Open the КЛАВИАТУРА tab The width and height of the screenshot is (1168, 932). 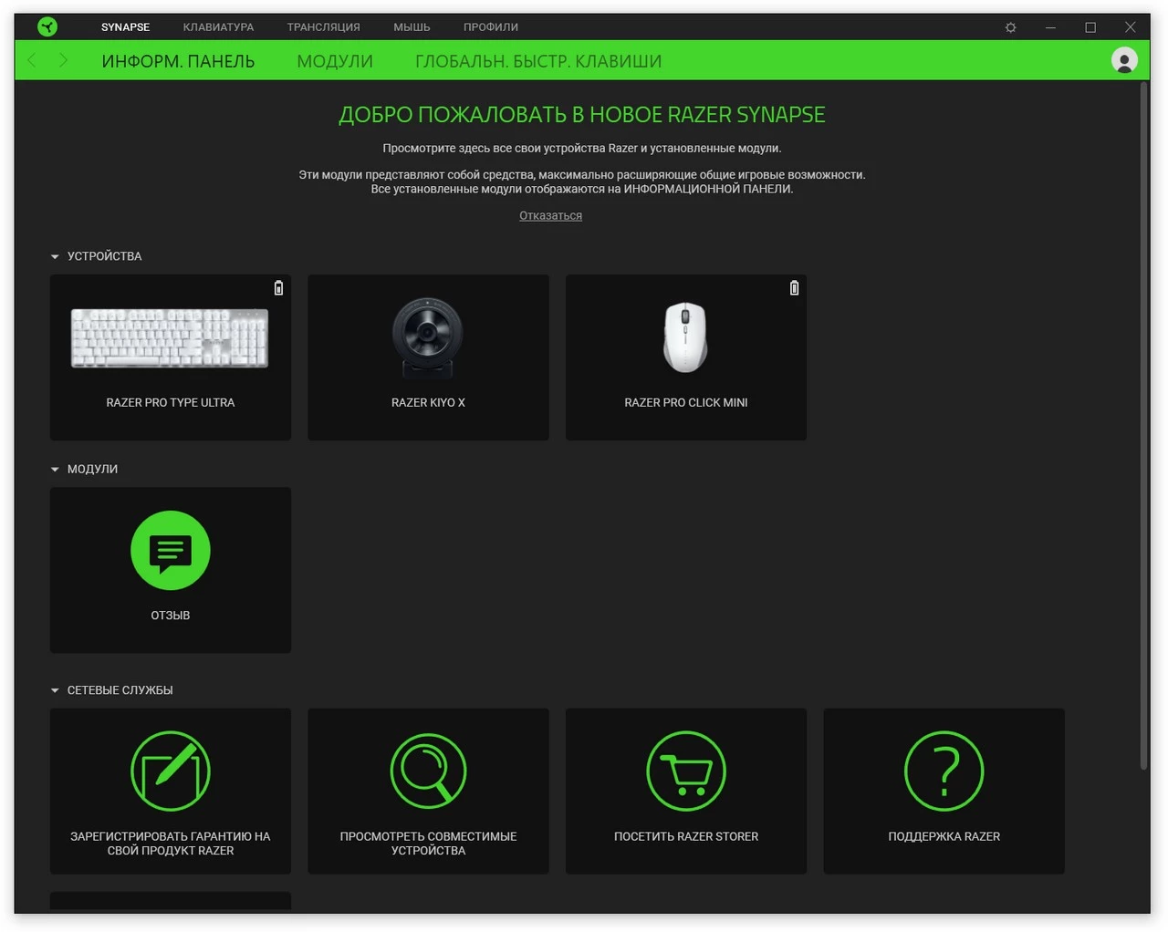[218, 27]
